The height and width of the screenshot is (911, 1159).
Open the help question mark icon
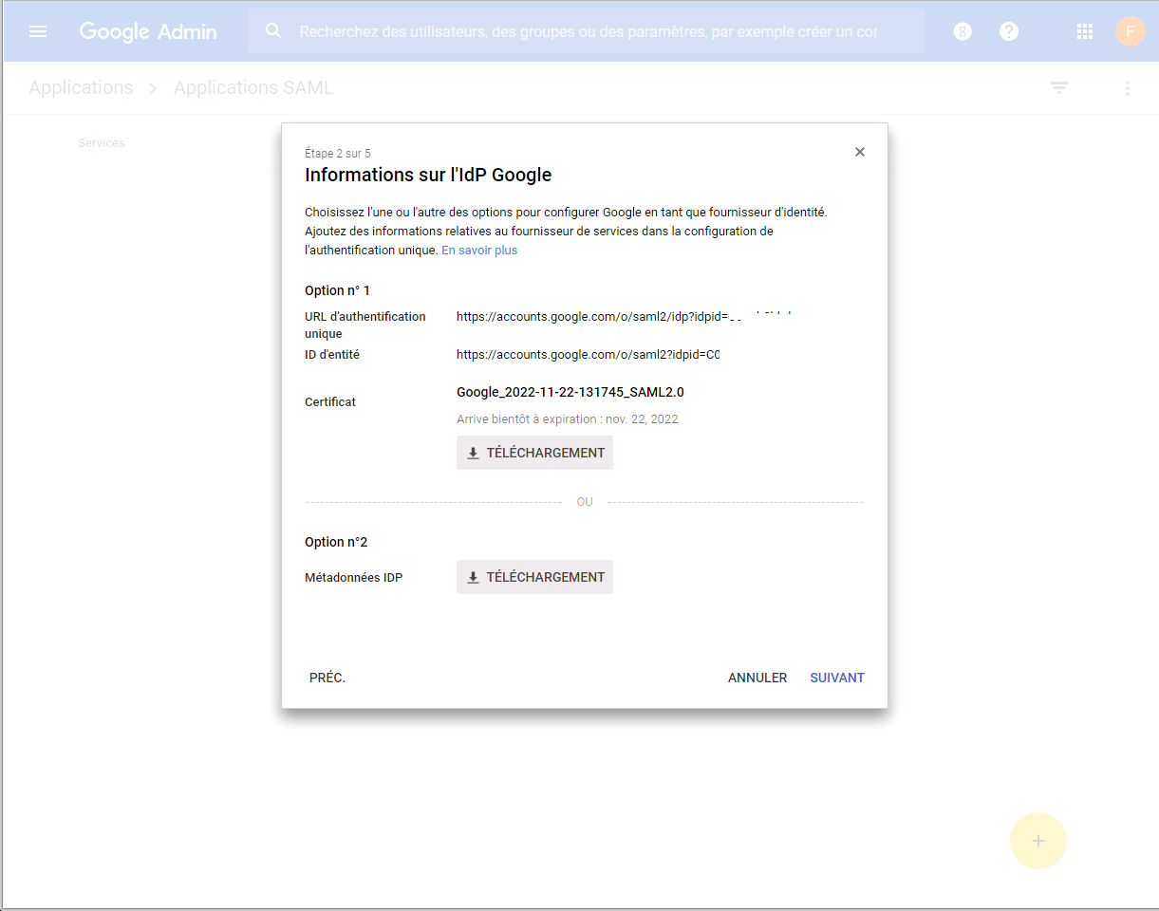coord(1009,31)
